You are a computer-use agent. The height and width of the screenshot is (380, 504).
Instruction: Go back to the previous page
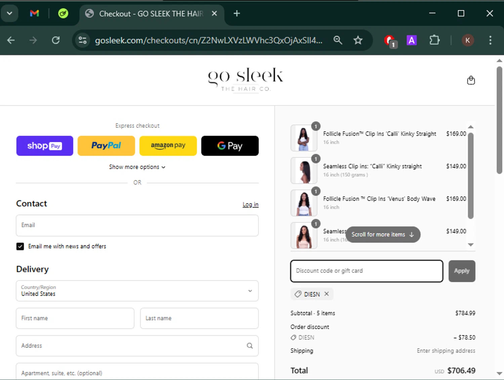[x=11, y=40]
